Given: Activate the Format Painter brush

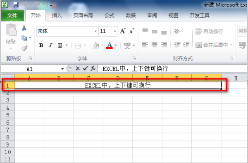Looking at the screenshot, I should (x=24, y=48).
